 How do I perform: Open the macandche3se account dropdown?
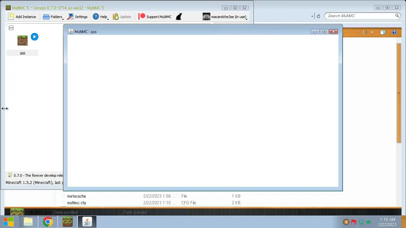click(x=225, y=17)
